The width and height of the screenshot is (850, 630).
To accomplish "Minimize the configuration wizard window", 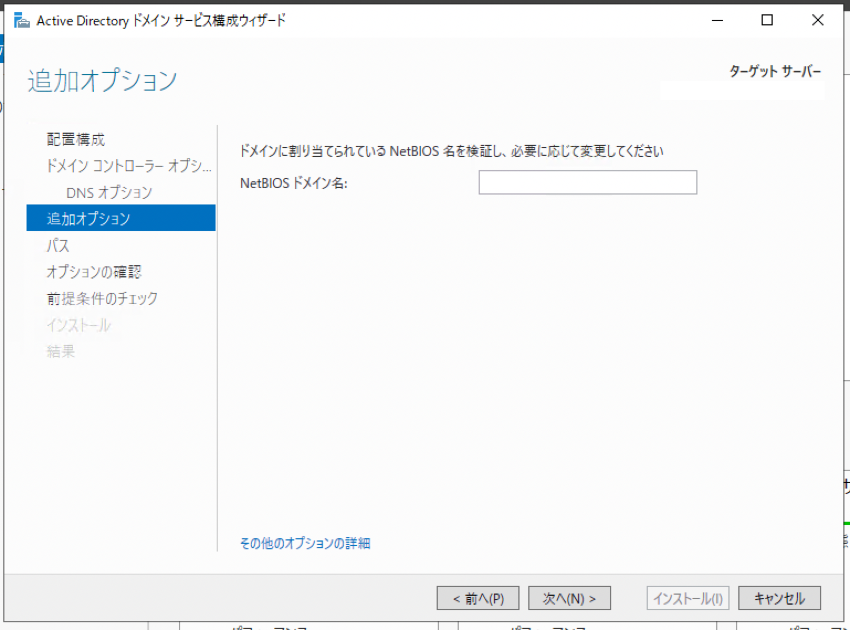I will [x=717, y=20].
